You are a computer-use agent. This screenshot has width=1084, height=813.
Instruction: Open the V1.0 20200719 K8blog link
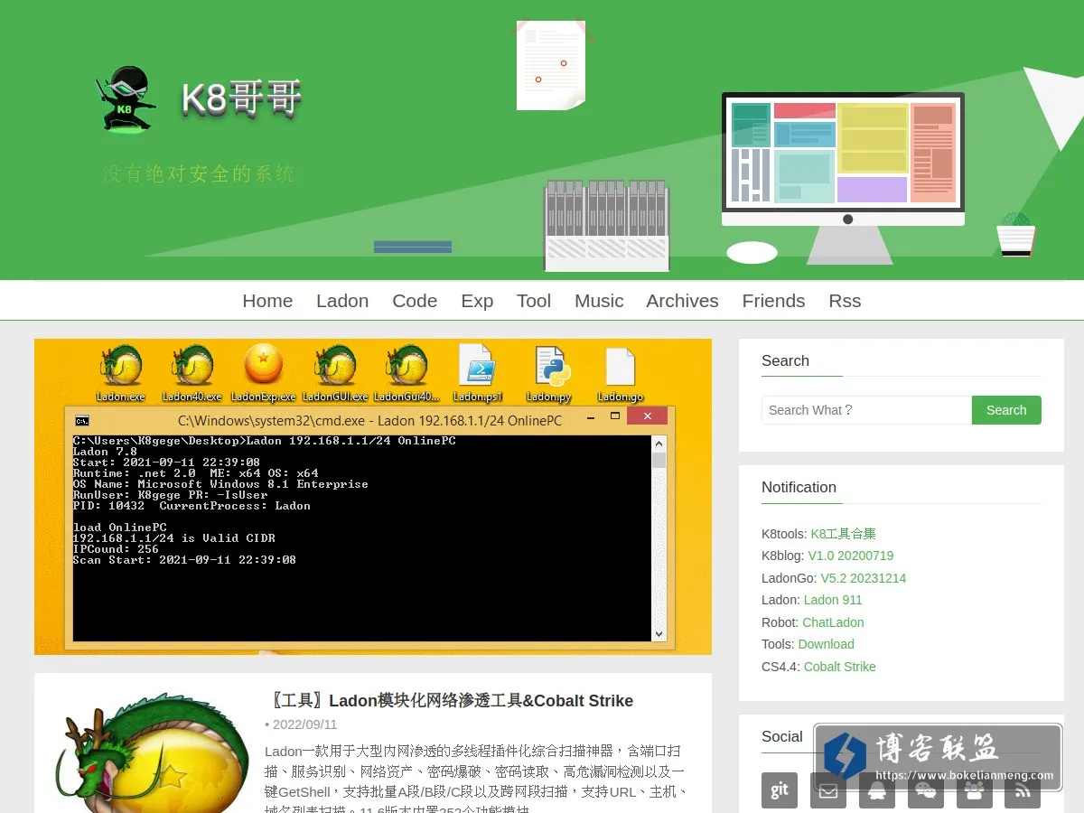pyautogui.click(x=851, y=556)
